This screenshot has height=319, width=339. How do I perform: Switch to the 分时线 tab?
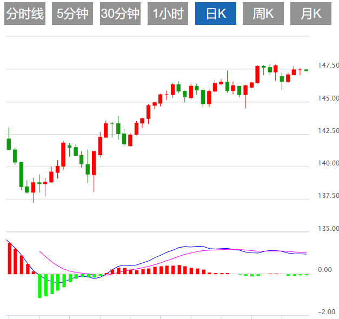click(24, 14)
